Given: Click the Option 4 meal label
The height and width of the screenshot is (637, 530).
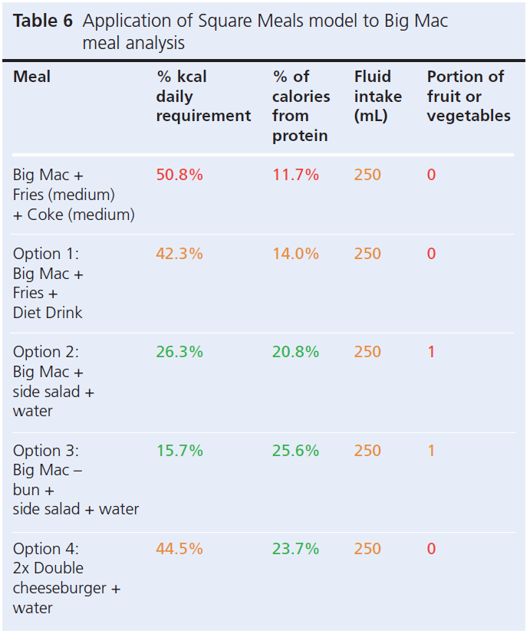Looking at the screenshot, I should coord(67,578).
